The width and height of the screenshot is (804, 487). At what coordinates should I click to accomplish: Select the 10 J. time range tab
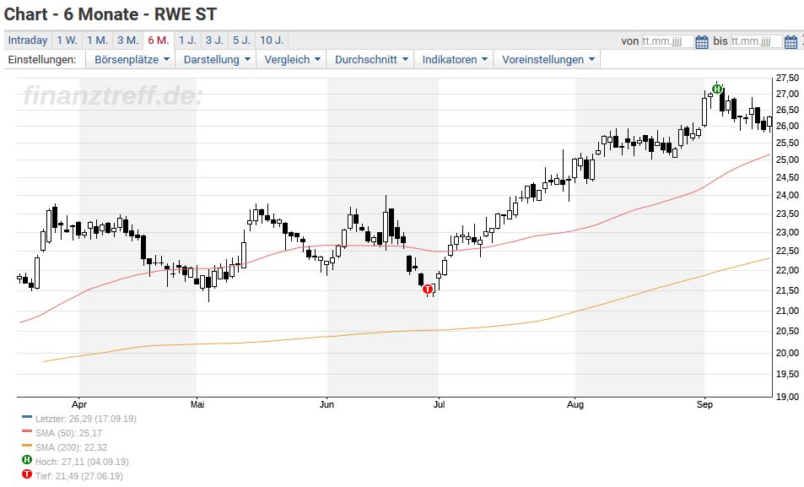pos(272,40)
